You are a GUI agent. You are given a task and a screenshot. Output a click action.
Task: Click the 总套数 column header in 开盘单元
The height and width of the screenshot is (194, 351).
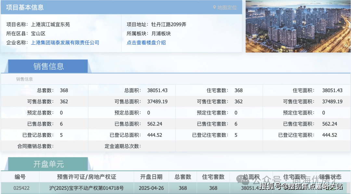[183, 177]
